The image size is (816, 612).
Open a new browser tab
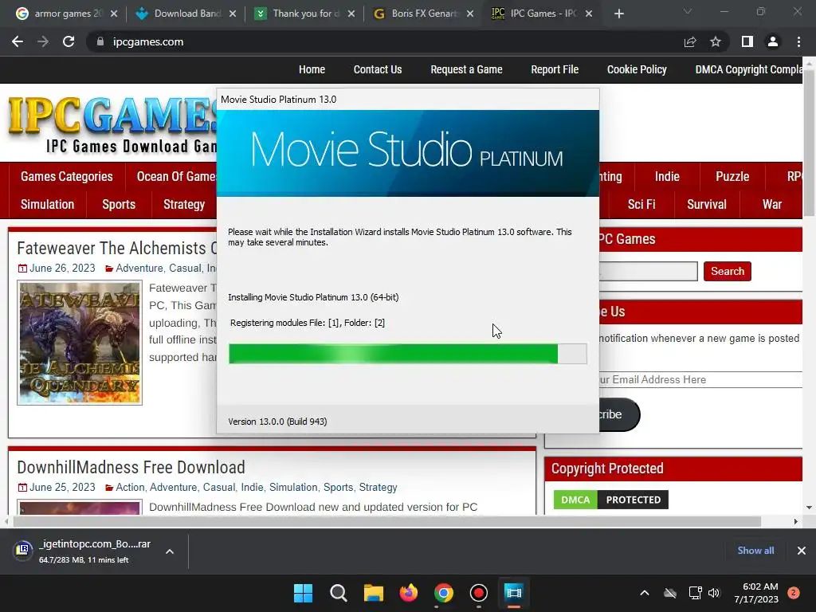coord(618,14)
